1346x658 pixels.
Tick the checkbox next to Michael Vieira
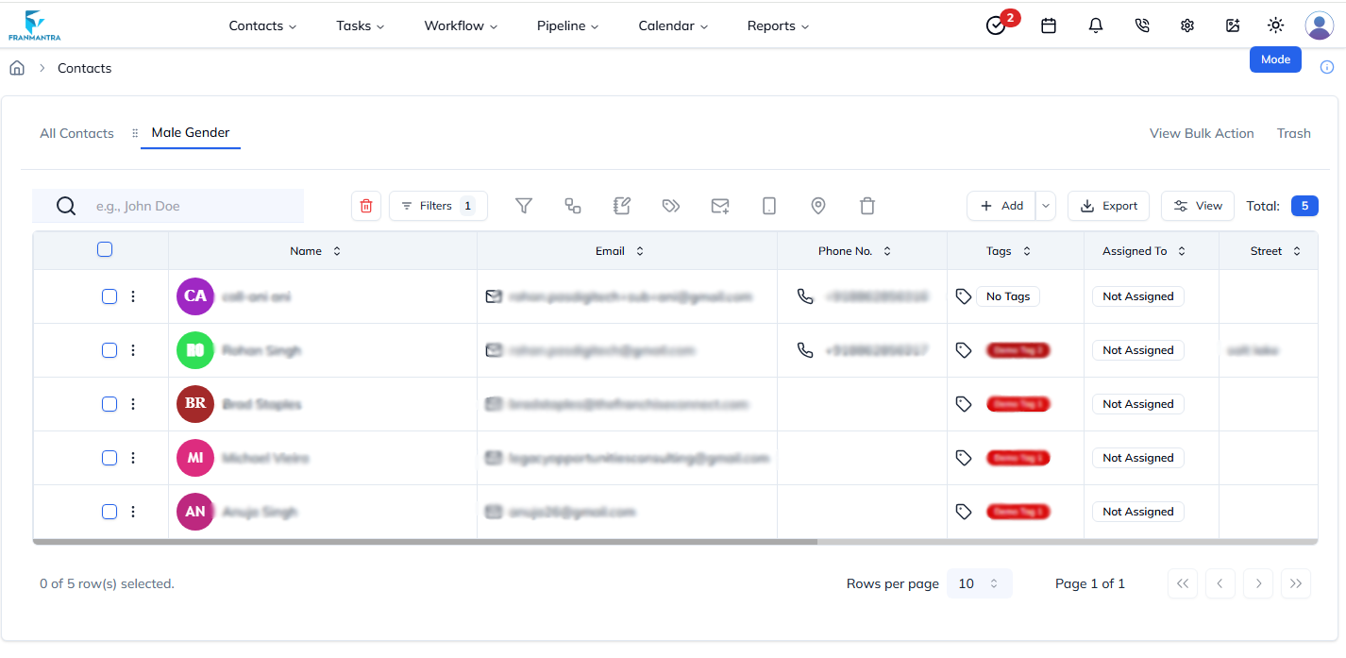point(109,458)
